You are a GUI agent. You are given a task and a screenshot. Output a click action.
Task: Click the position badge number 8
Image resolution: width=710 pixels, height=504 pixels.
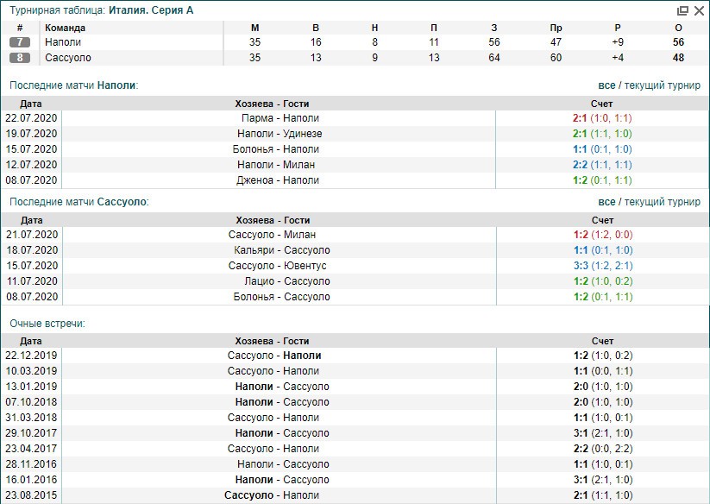pos(20,58)
